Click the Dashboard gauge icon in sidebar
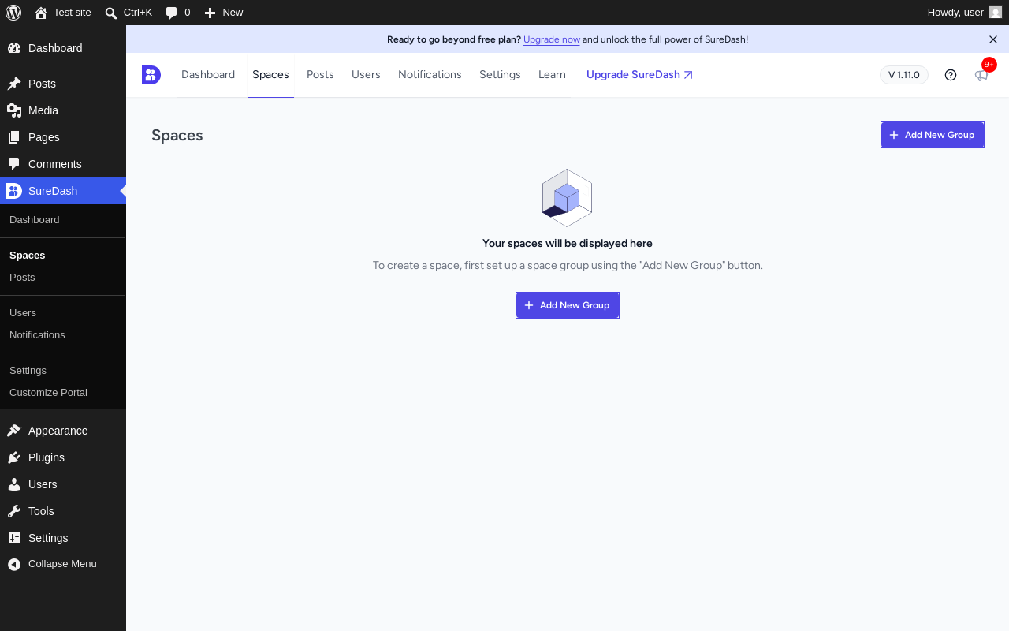The image size is (1009, 631). click(14, 48)
